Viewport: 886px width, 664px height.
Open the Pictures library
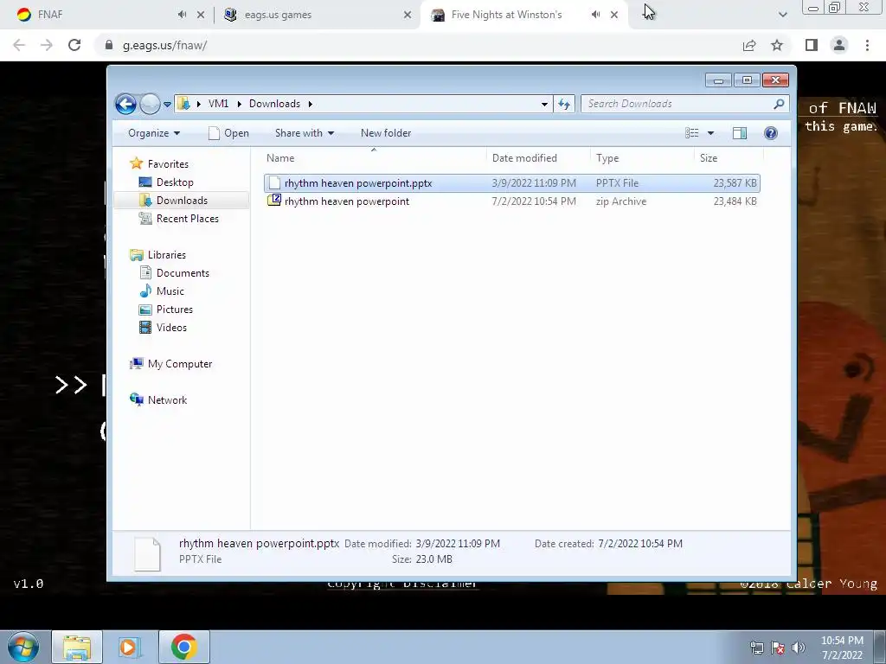[174, 310]
